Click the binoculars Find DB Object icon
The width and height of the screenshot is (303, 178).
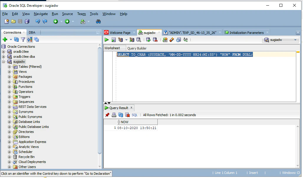(x=98, y=22)
